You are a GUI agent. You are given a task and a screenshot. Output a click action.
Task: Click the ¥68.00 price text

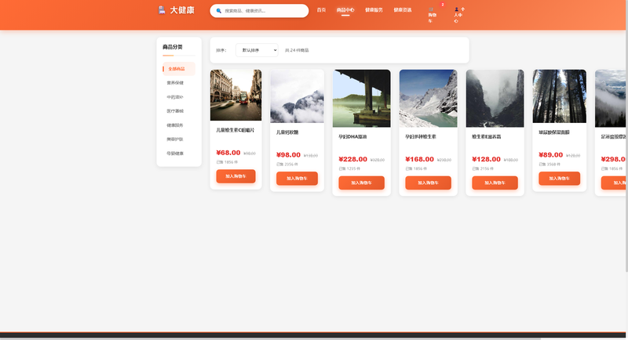pos(228,153)
